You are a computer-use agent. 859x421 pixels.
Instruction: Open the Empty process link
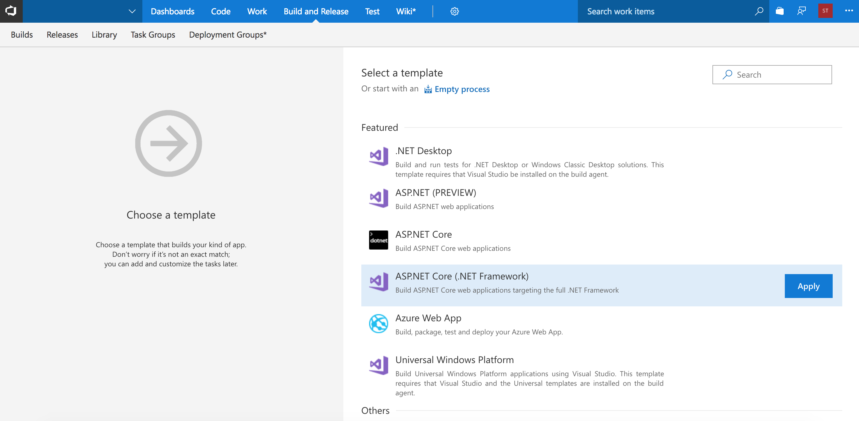462,89
